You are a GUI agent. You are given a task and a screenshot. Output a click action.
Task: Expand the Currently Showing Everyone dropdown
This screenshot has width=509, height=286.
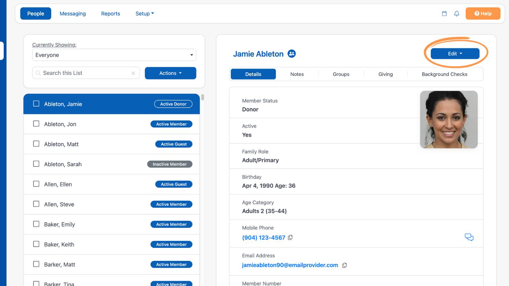point(114,55)
